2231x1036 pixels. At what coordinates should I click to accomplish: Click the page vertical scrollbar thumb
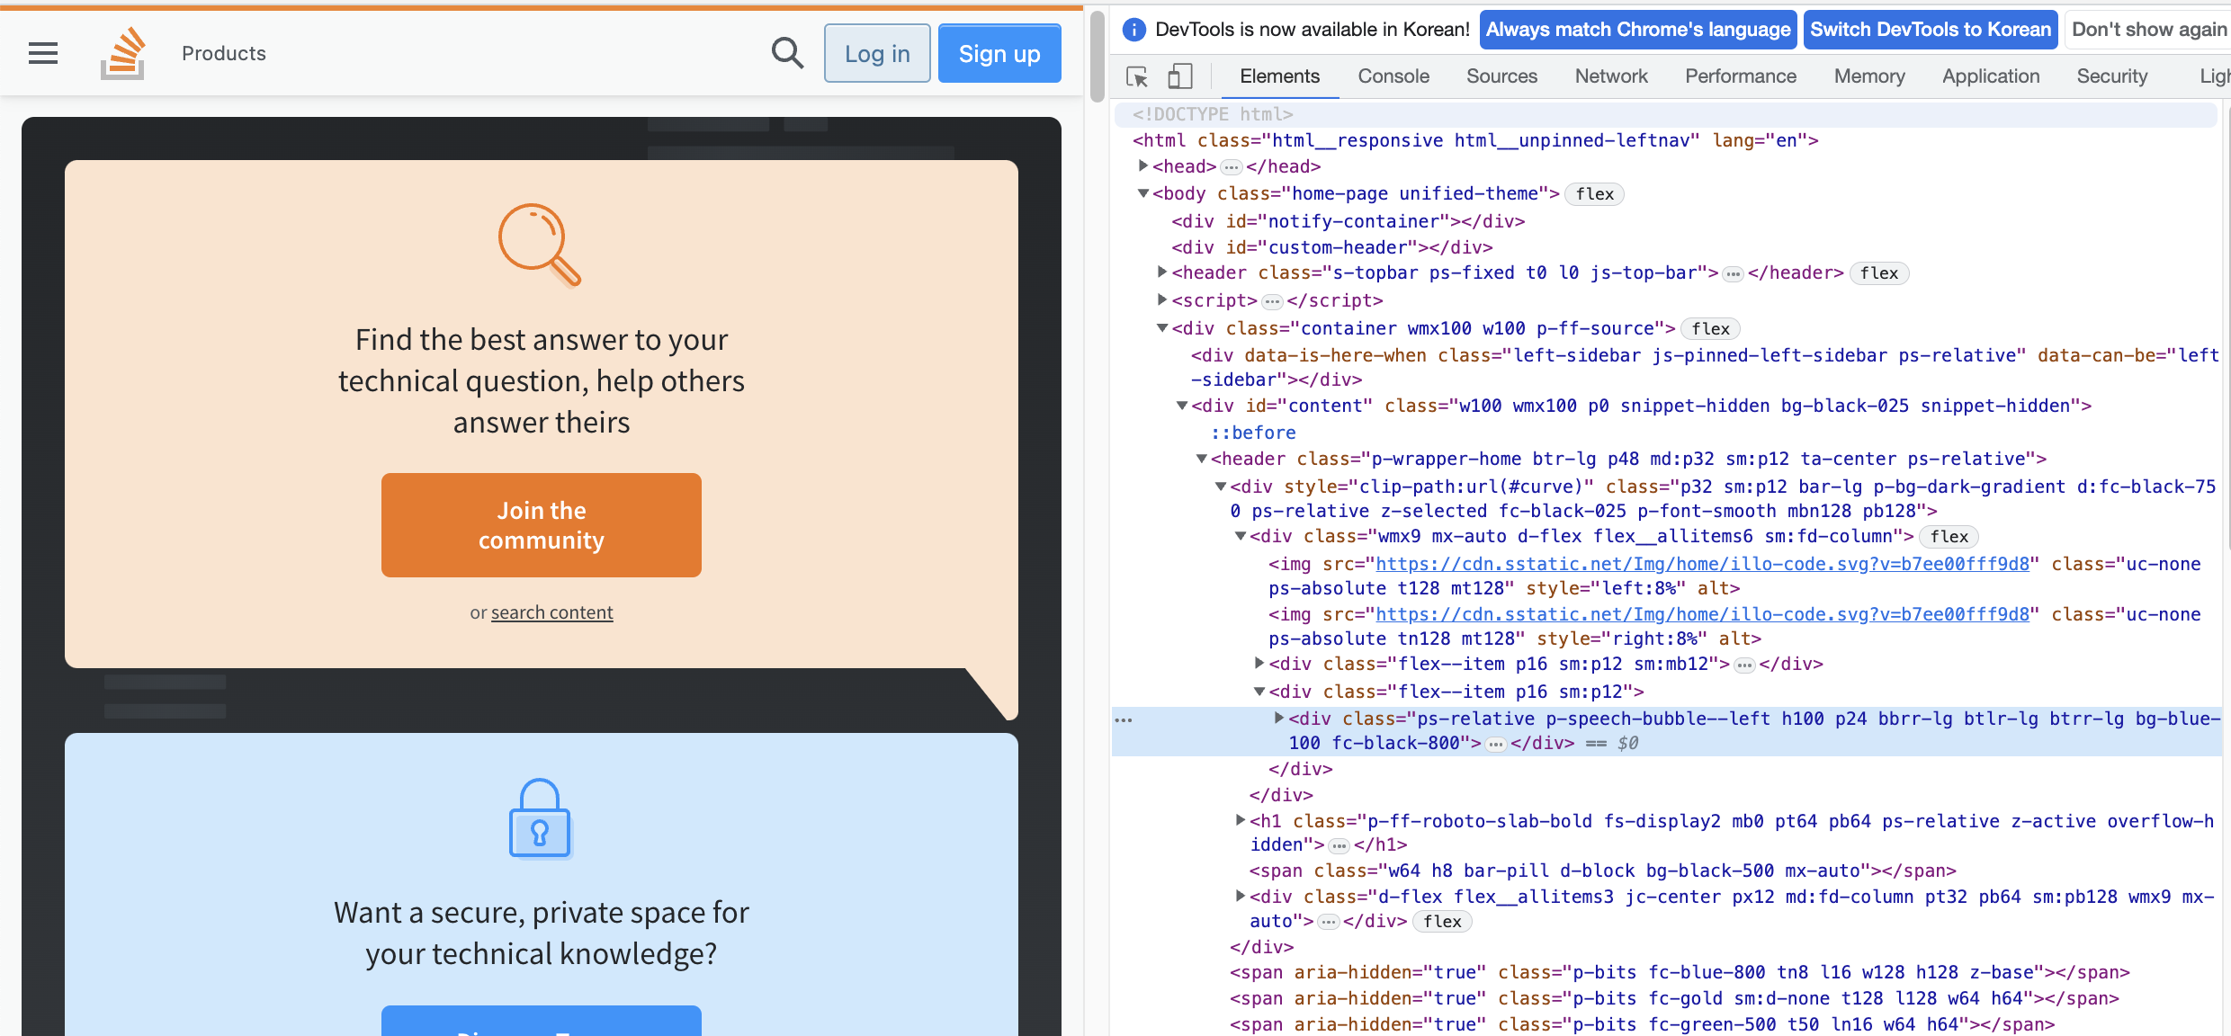point(1097,54)
